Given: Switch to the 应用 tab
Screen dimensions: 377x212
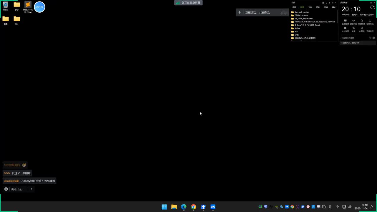Looking at the screenshot, I should tap(294, 7).
